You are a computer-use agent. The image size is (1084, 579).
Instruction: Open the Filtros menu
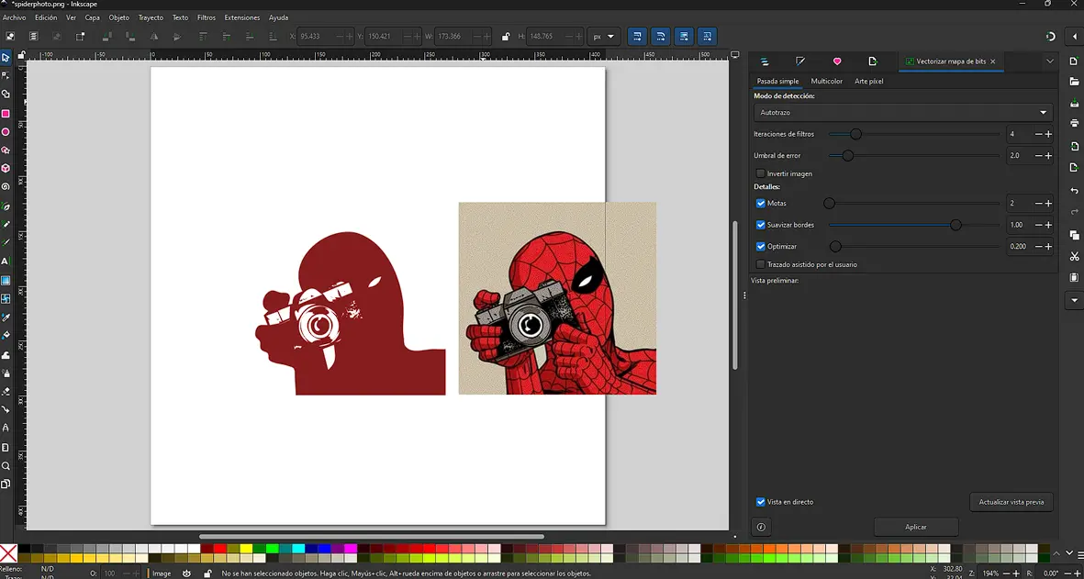pyautogui.click(x=207, y=17)
